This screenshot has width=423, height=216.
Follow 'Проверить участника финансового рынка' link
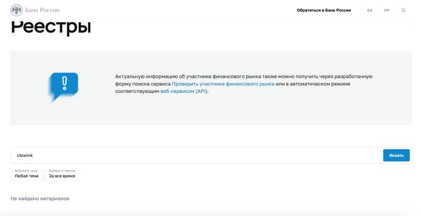click(x=223, y=83)
